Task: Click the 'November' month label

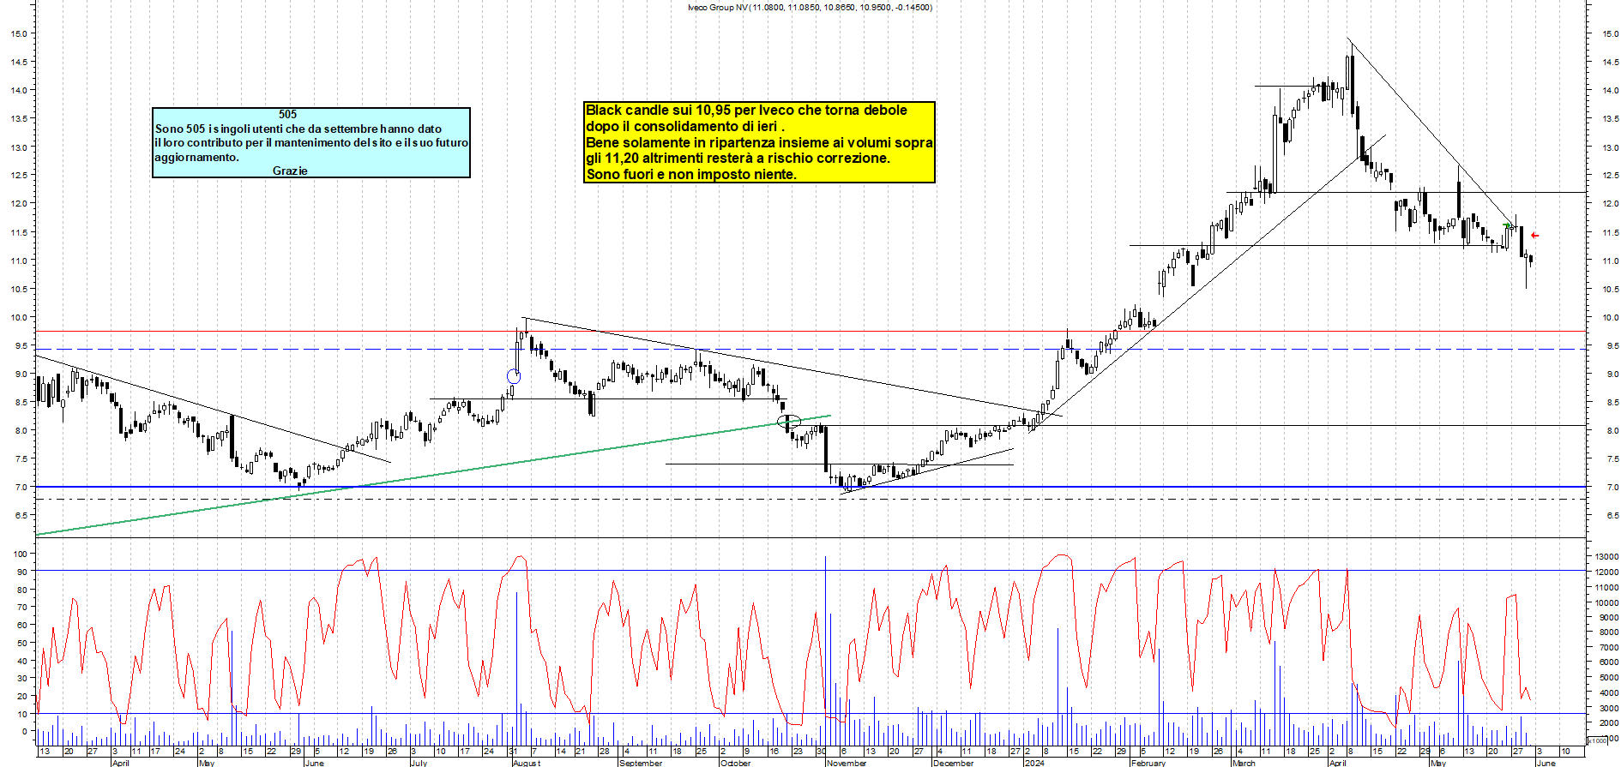Action: pyautogui.click(x=847, y=763)
